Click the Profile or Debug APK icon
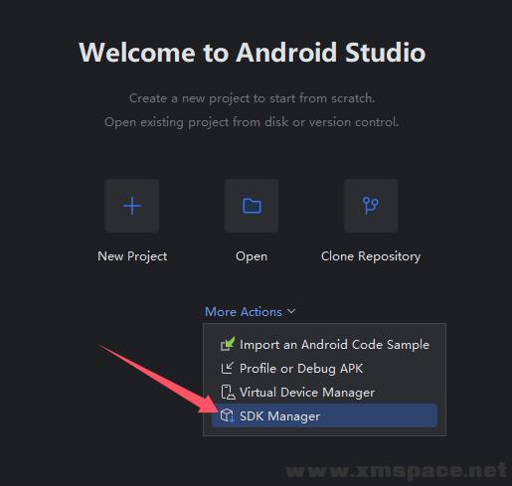512x486 pixels. tap(228, 368)
